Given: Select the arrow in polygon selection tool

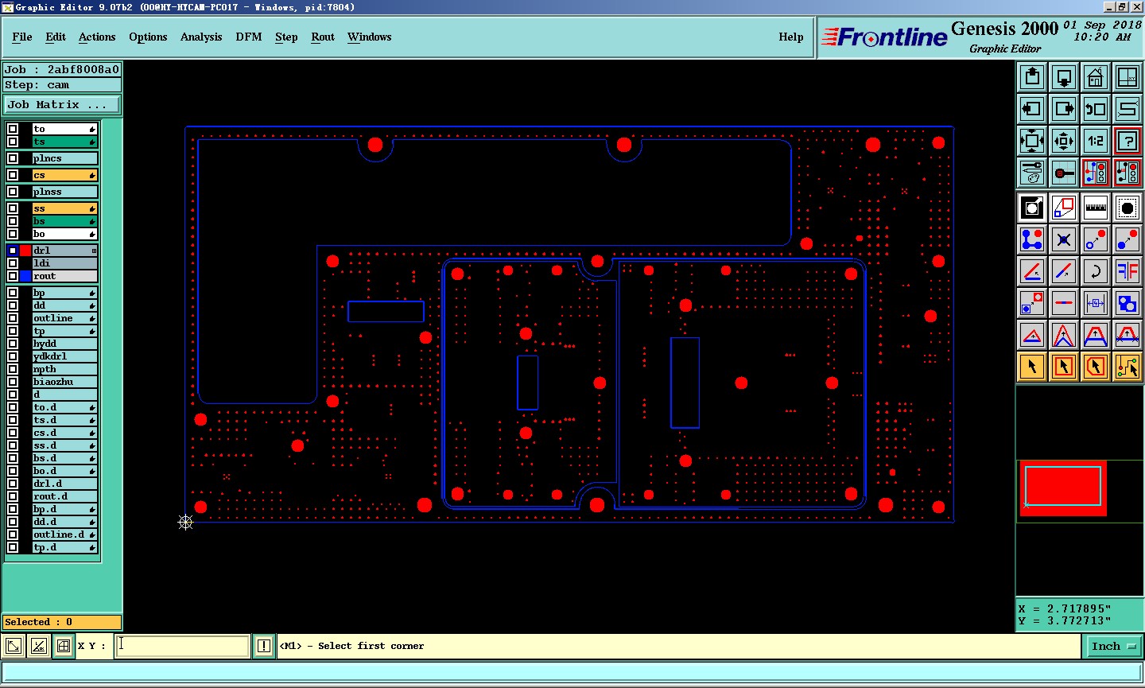Looking at the screenshot, I should (1096, 367).
